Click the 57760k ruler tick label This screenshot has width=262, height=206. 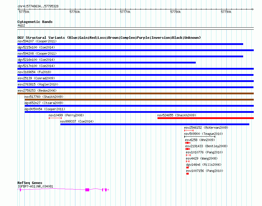pos(75,12)
